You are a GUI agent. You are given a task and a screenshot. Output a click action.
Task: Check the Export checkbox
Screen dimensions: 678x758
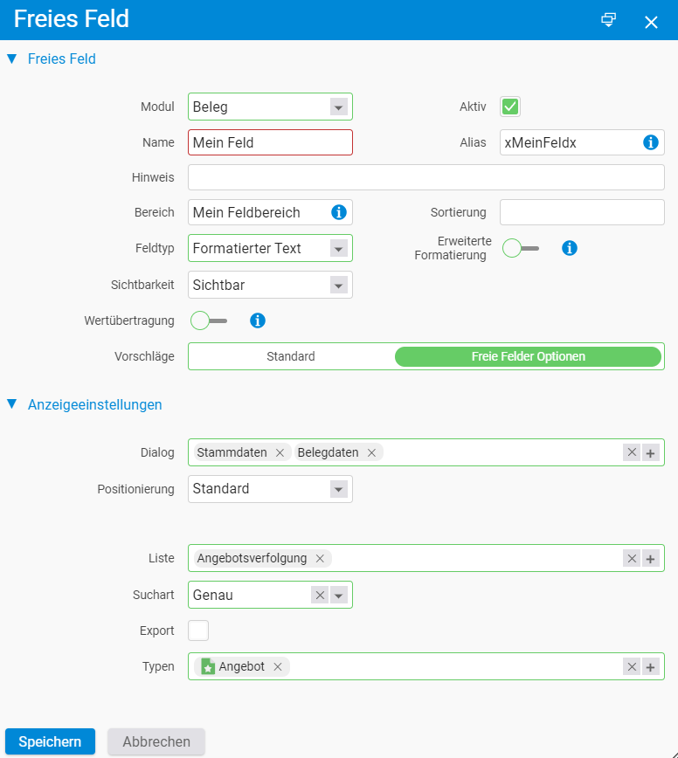point(198,631)
